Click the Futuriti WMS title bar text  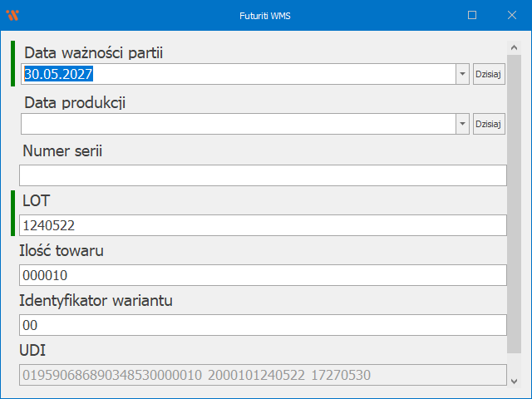[266, 15]
